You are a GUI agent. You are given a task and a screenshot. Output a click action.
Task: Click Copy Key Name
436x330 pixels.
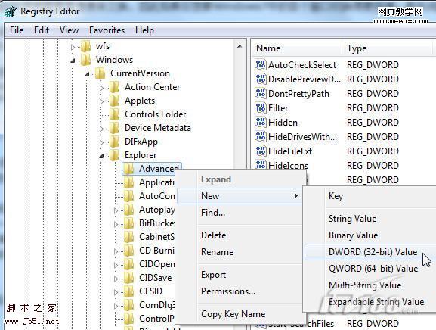233,314
